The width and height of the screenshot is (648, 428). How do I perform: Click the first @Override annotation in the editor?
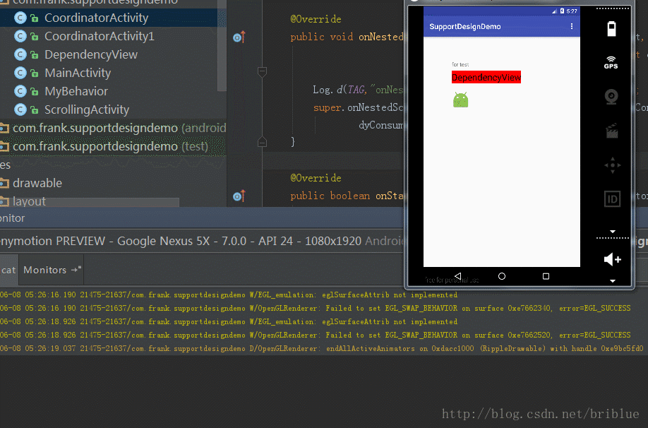point(316,19)
